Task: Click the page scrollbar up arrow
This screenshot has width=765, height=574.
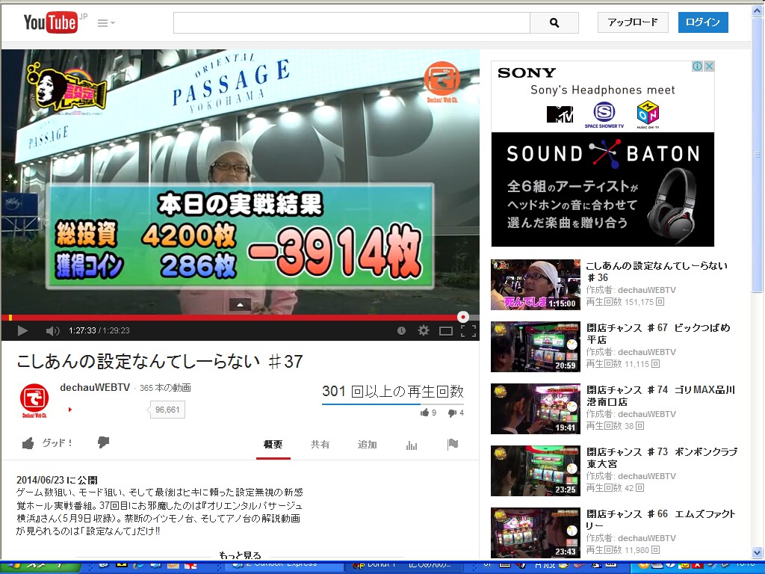Action: point(758,10)
